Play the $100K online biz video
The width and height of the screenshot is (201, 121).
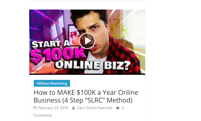point(87,41)
